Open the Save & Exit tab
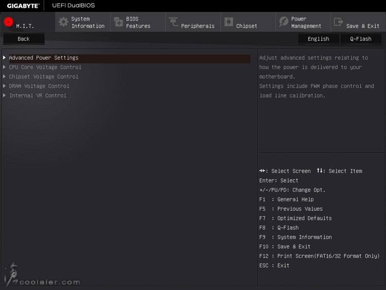The height and width of the screenshot is (290, 386). coord(358,22)
